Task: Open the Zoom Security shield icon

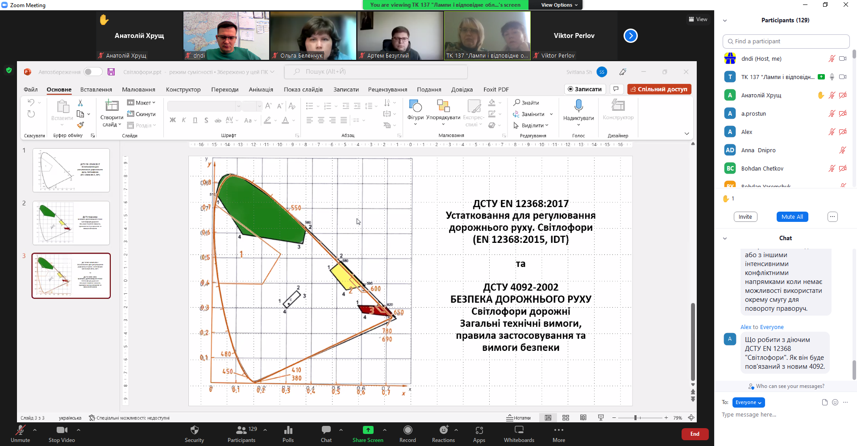Action: coord(194,430)
